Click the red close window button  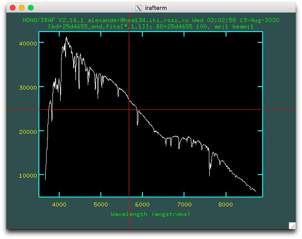click(x=13, y=8)
